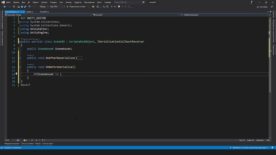Open the account profile icon
The width and height of the screenshot is (276, 155).
coord(252,2)
